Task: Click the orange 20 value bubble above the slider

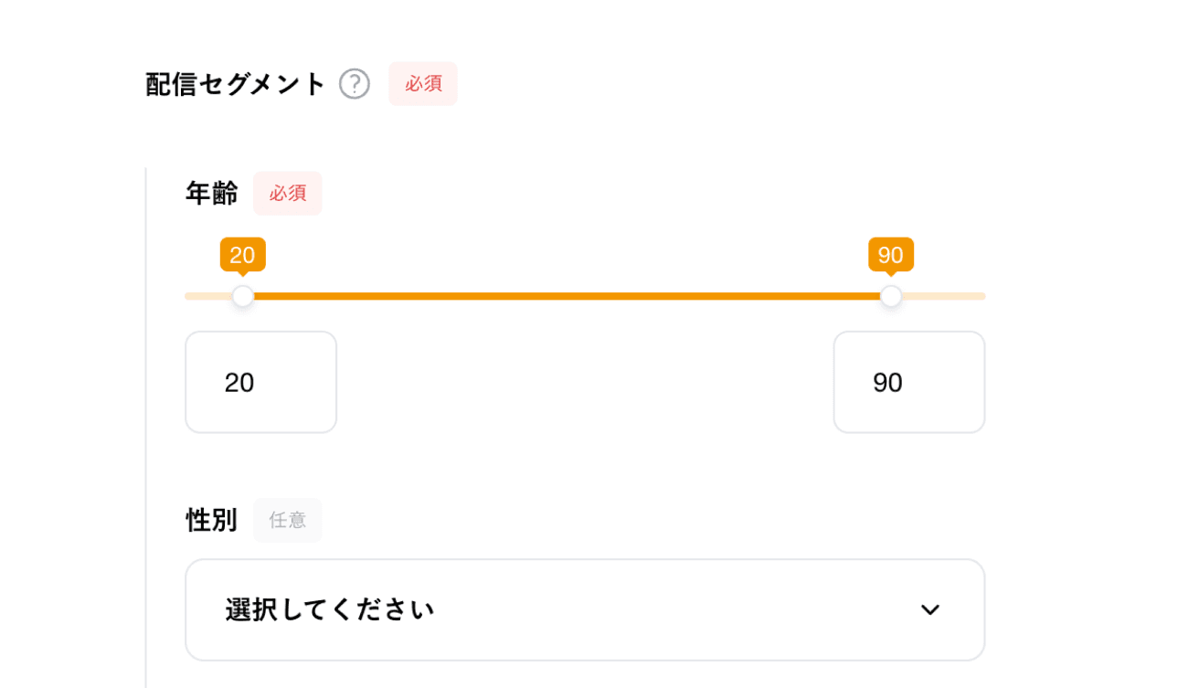Action: click(x=242, y=255)
